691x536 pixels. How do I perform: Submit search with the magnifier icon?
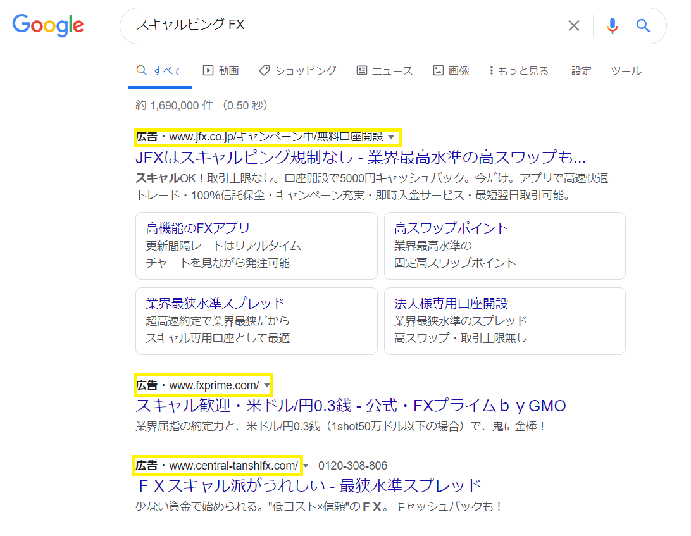click(x=643, y=25)
